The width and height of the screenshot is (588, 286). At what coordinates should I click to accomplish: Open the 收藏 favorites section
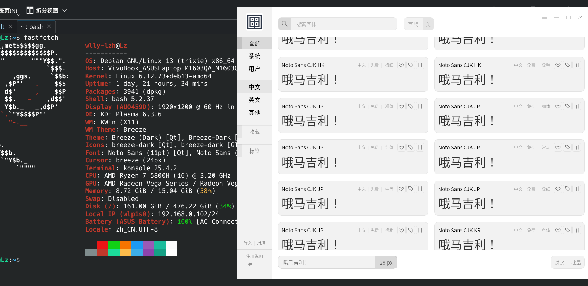pos(254,132)
